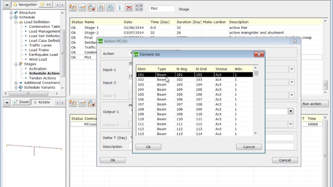
Task: Click the Load Definition icon in the tree
Action: tap(21, 22)
